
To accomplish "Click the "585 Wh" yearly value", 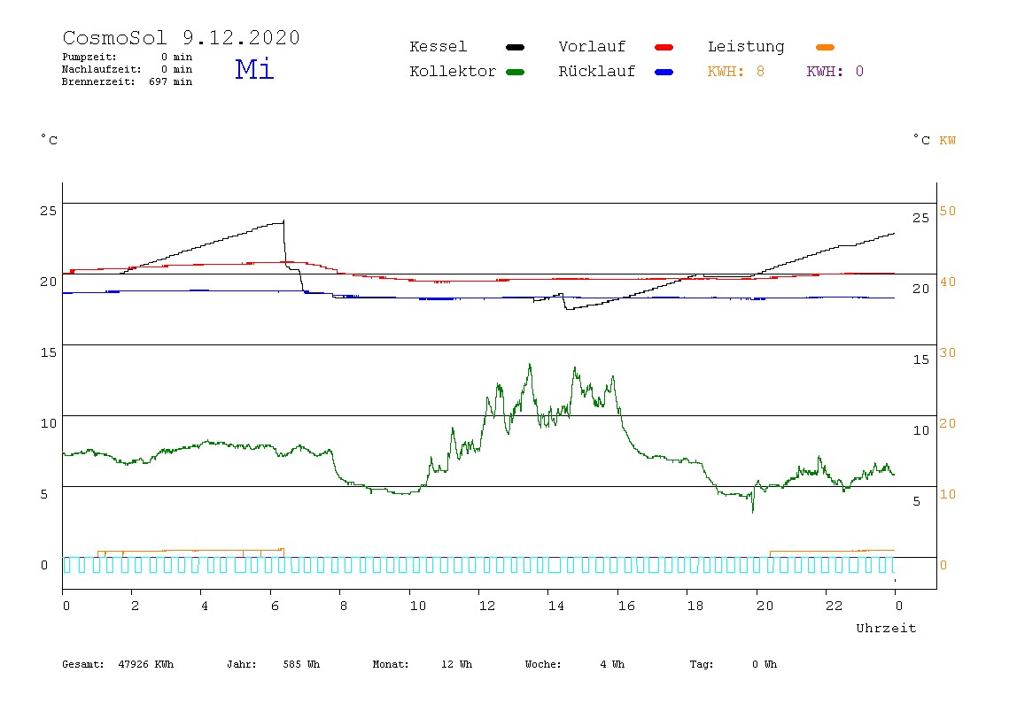I will (x=301, y=664).
